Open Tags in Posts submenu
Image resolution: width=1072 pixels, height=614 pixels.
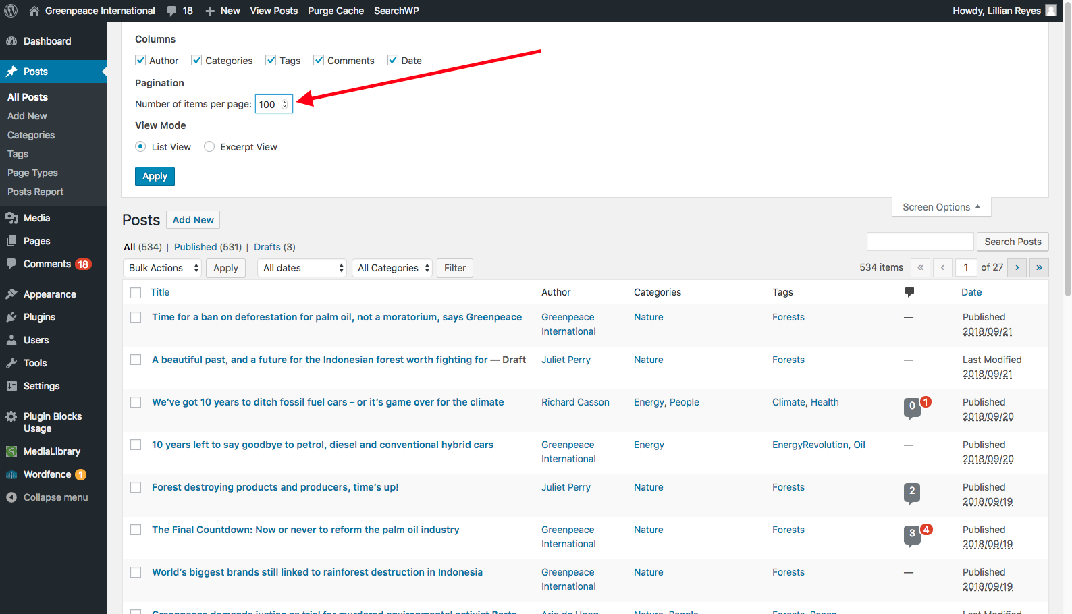point(18,154)
